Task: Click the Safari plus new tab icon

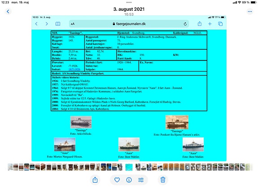Action: click(x=210, y=24)
